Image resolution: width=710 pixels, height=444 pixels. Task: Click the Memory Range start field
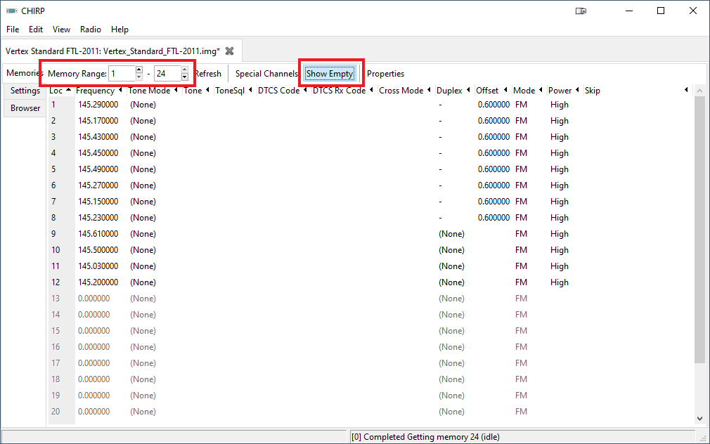[x=122, y=73]
